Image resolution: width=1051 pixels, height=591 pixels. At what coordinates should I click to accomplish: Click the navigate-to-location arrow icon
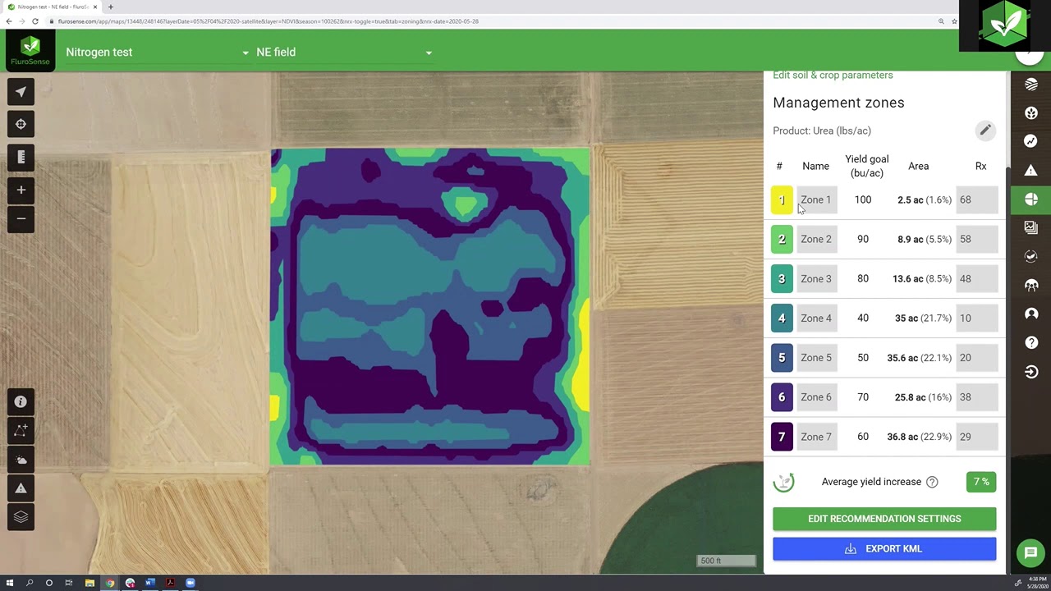(x=21, y=92)
